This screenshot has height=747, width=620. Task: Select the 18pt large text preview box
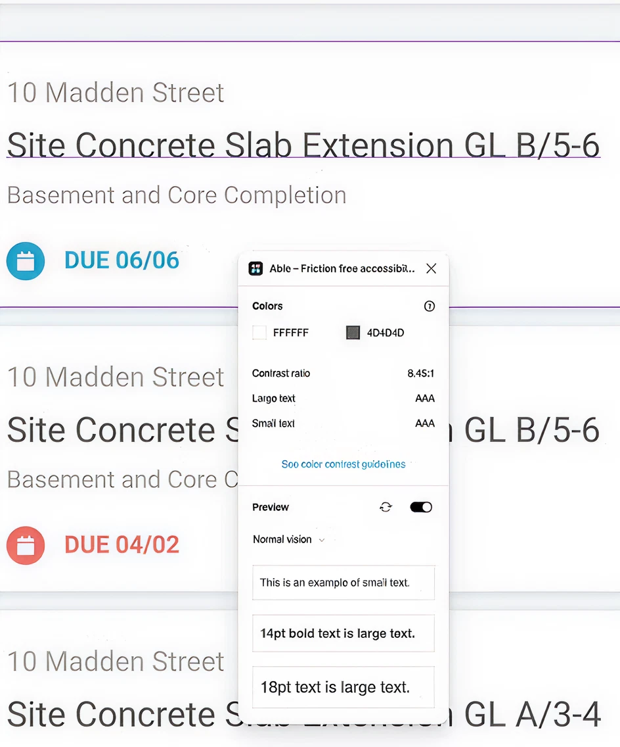pyautogui.click(x=343, y=687)
